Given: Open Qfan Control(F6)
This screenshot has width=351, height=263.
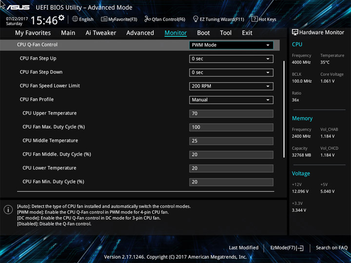Looking at the screenshot, I should click(x=165, y=19).
